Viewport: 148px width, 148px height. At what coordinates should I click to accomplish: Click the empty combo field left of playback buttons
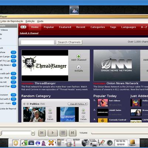16,133
